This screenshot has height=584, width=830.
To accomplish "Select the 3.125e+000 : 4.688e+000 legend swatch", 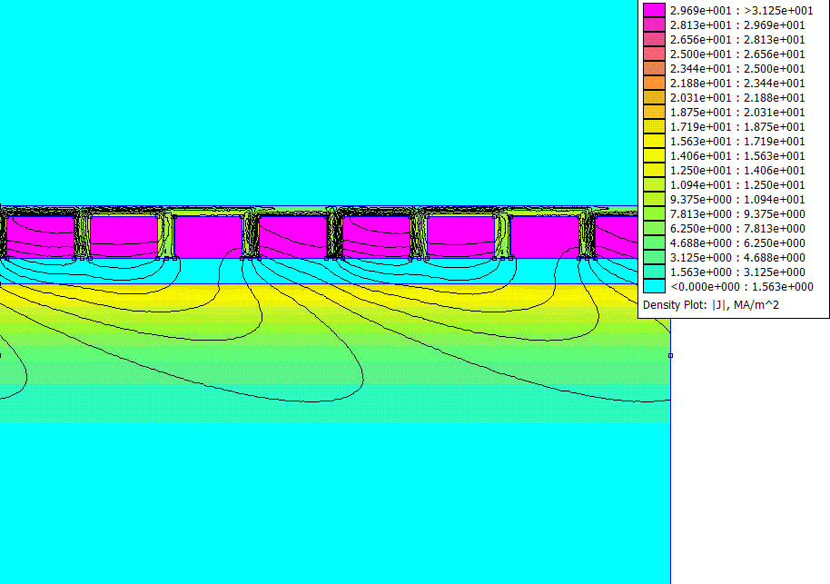I will click(x=654, y=257).
